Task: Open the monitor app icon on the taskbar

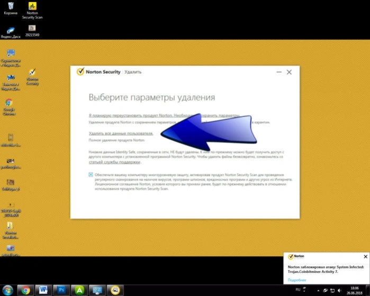Action: coord(97,290)
